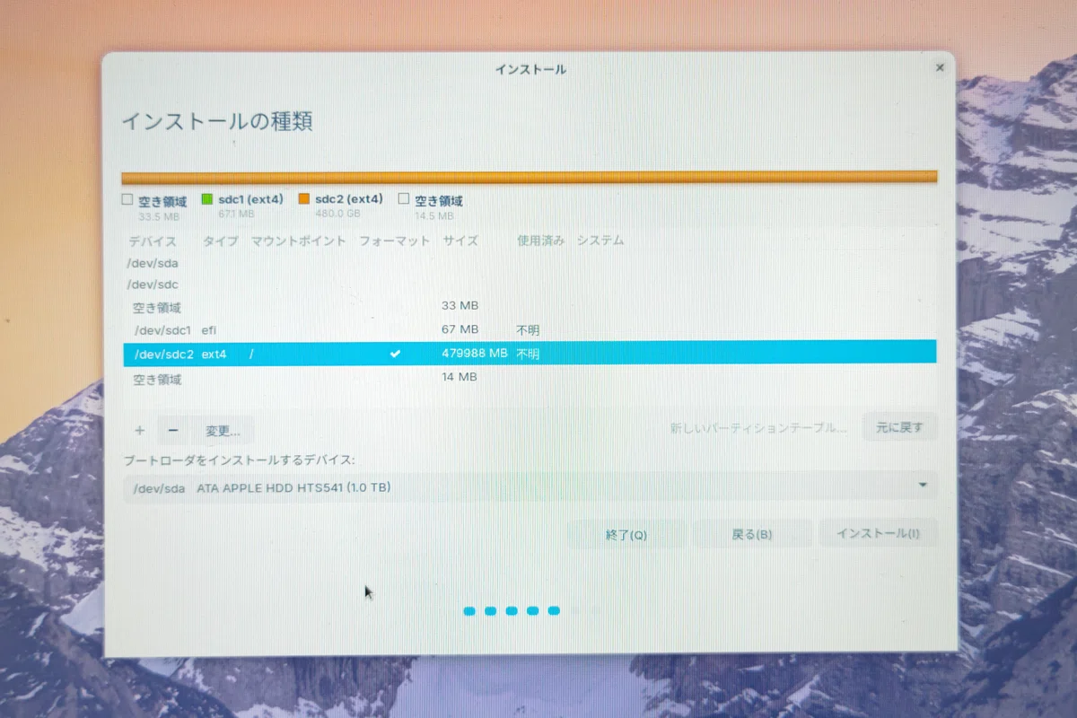Select the /dev/sdc1 efi row
Image resolution: width=1077 pixels, height=718 pixels.
point(530,330)
